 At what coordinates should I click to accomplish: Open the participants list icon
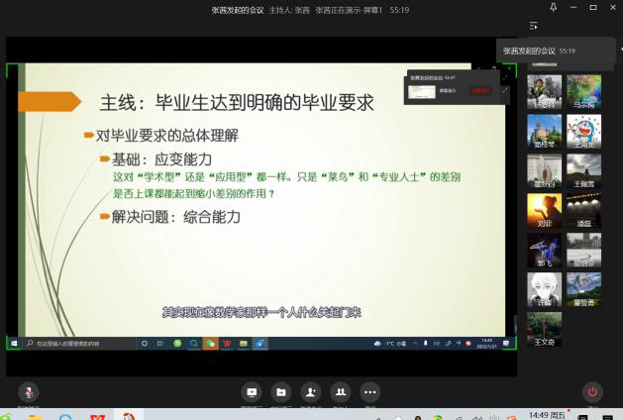pos(341,392)
